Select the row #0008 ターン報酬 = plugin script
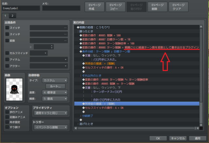209x143 pixels. pyautogui.click(x=137, y=48)
